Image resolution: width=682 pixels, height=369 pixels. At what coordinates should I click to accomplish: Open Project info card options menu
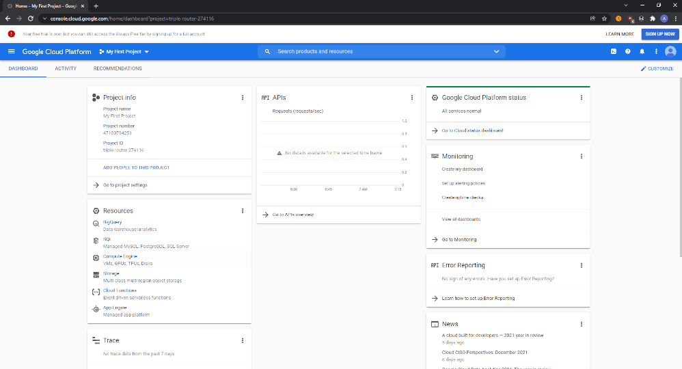point(243,98)
